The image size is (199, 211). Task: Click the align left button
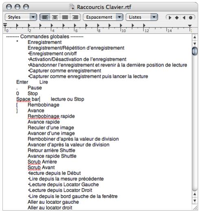pyautogui.click(x=45, y=17)
